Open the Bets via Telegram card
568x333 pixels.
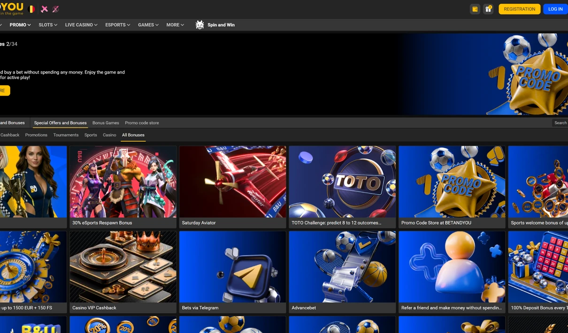click(x=232, y=272)
